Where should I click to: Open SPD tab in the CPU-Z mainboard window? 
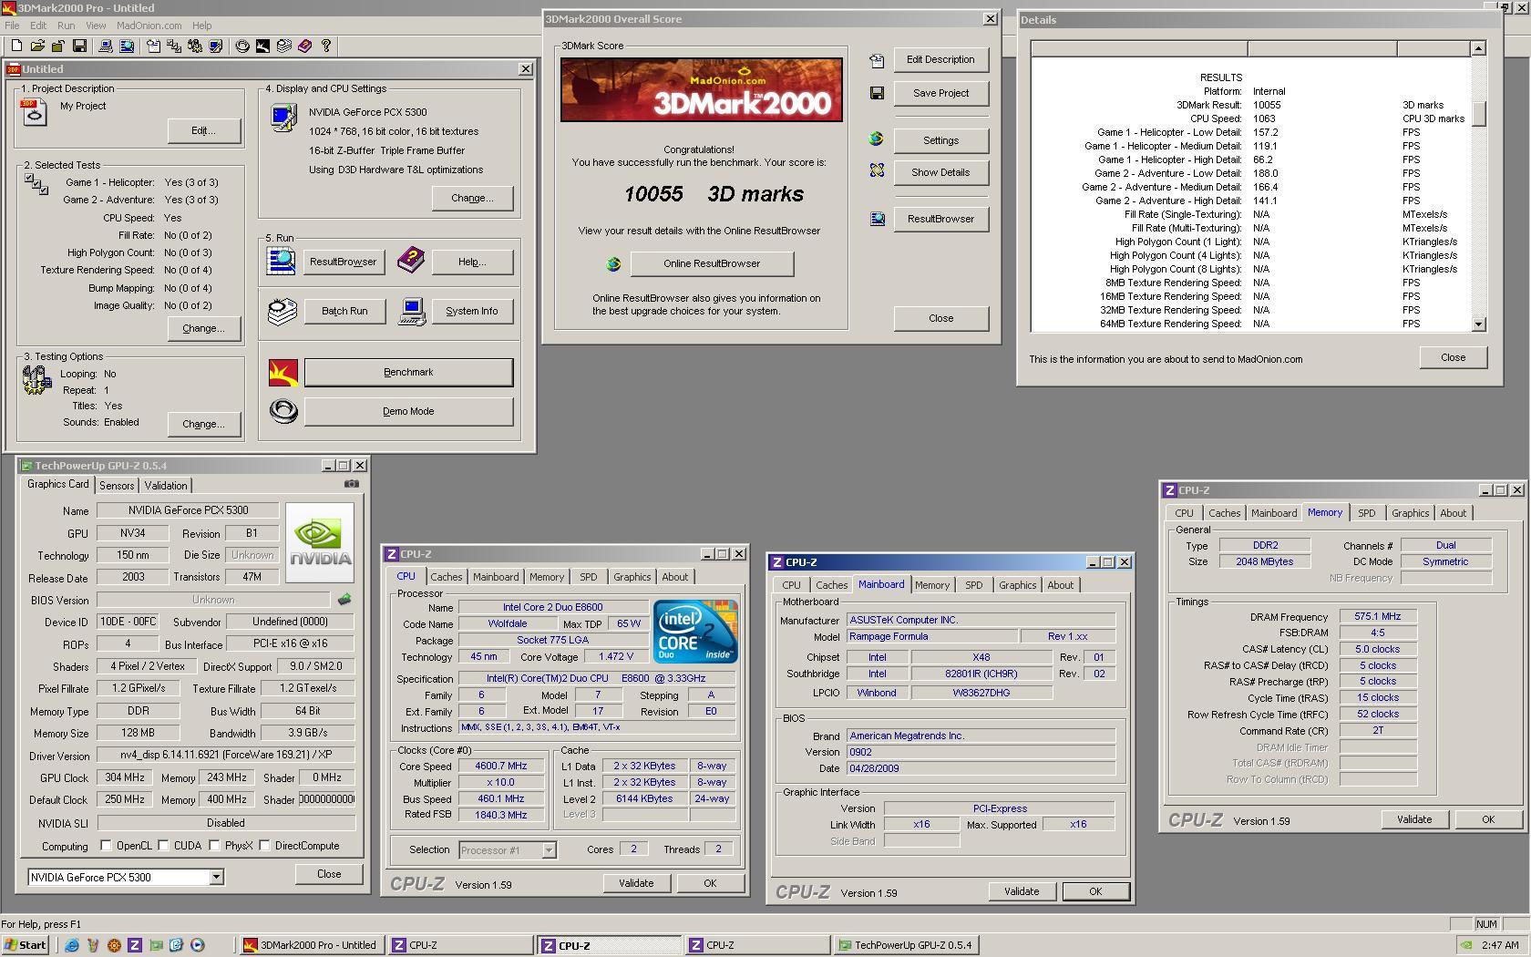pos(973,585)
